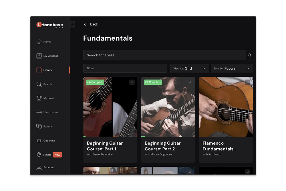Click the Back link
The width and height of the screenshot is (286, 191).
[94, 24]
